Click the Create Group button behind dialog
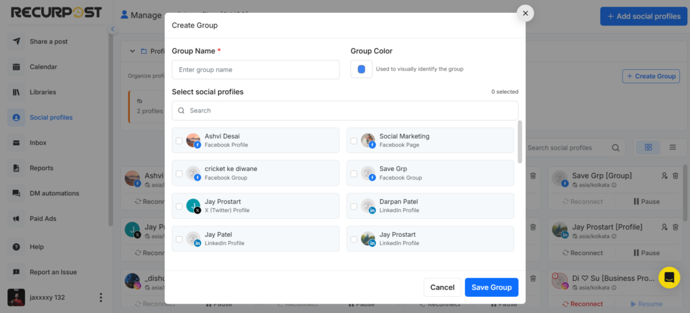 (651, 76)
